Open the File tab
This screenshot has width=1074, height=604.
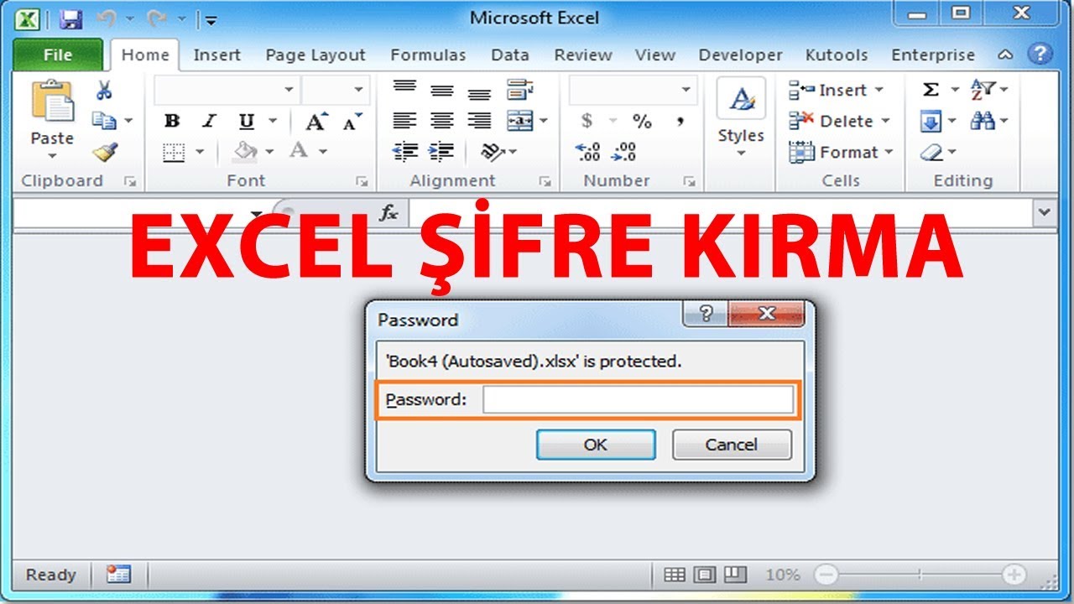(x=58, y=55)
